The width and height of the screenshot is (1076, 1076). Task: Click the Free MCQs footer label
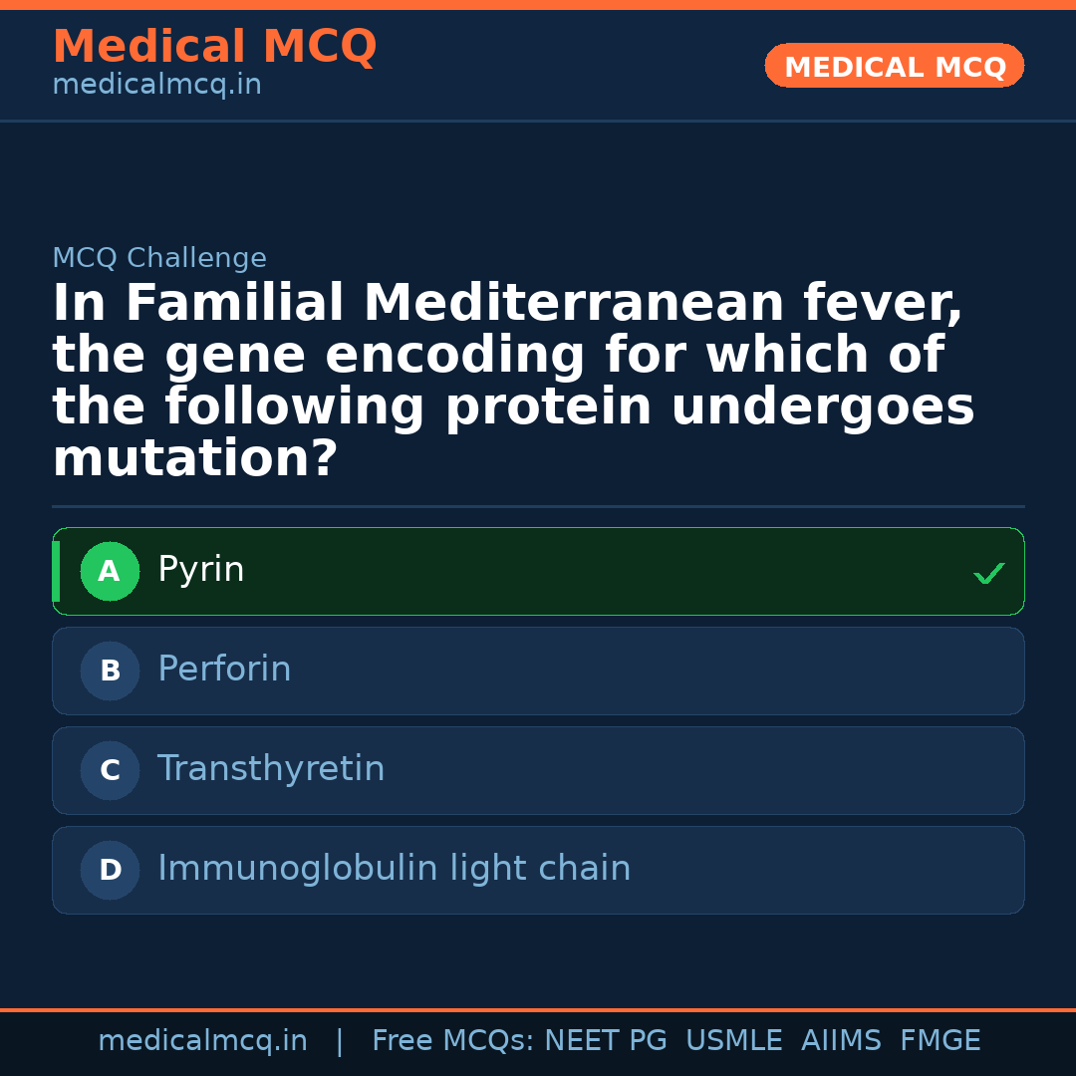tap(452, 1041)
